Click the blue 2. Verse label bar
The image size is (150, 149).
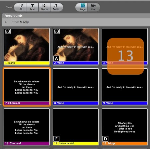[x=76, y=63]
